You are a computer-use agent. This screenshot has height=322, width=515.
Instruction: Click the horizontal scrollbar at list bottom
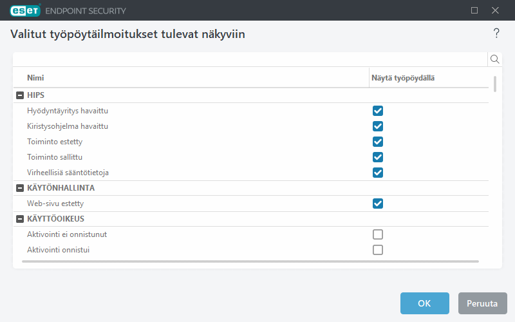pos(250,261)
